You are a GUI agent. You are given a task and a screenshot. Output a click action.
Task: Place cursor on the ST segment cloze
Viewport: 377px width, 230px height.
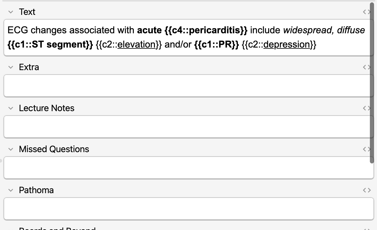tap(50, 44)
